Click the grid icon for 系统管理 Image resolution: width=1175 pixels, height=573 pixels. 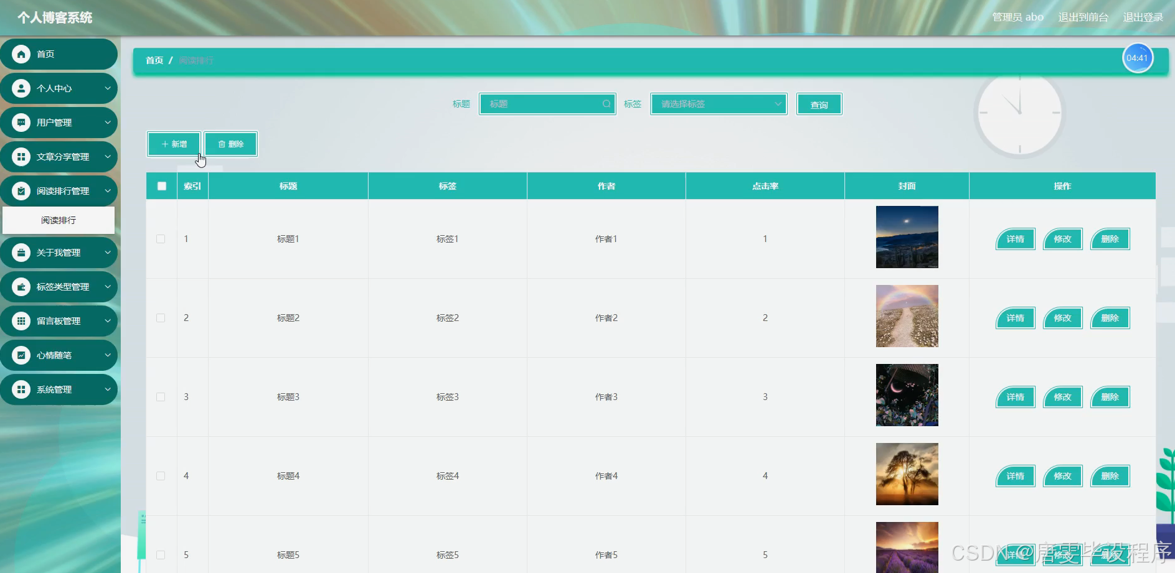click(x=21, y=389)
